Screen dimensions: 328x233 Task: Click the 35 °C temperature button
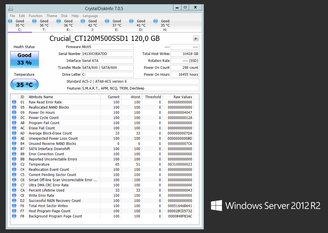click(x=25, y=85)
